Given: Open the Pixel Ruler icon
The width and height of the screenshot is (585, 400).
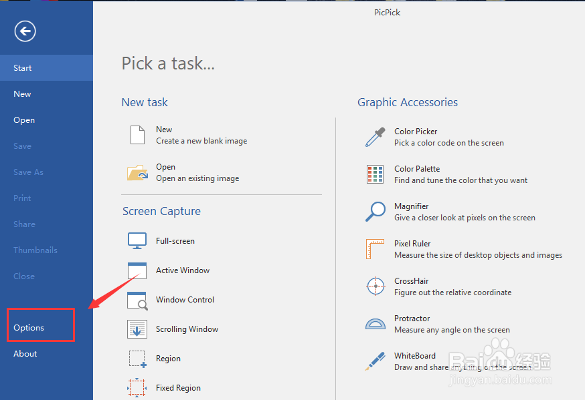Looking at the screenshot, I should pyautogui.click(x=375, y=249).
